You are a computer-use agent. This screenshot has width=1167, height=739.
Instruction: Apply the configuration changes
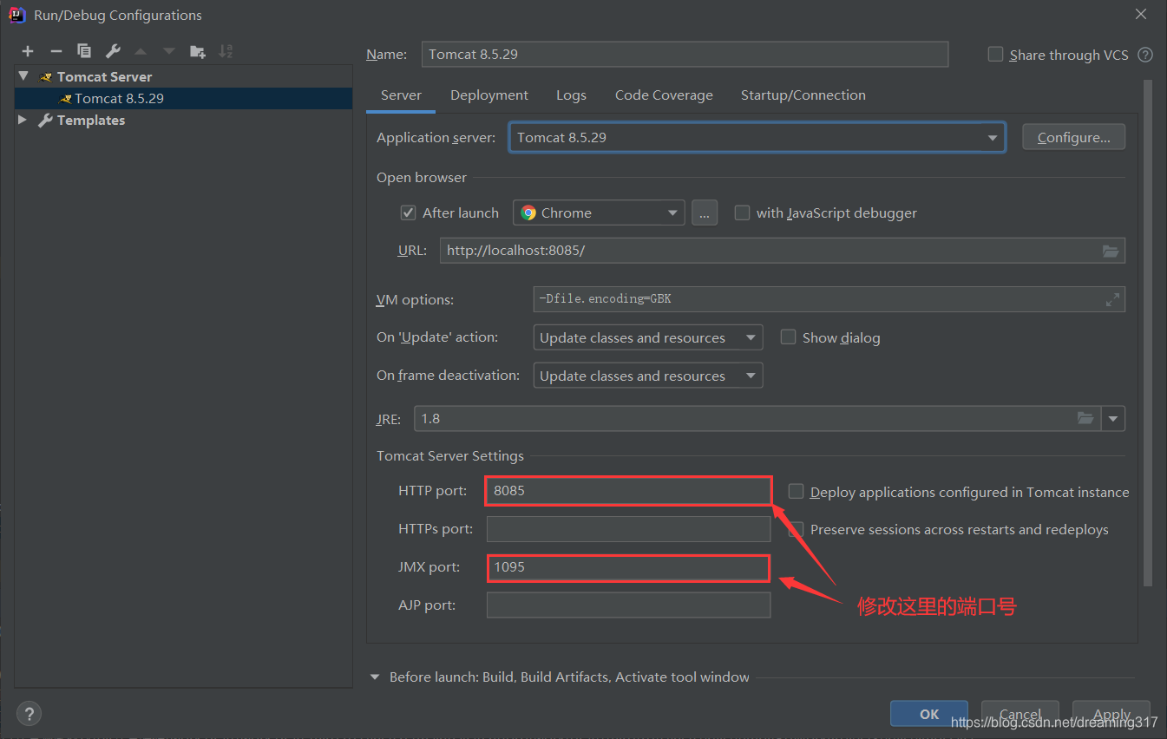[x=1111, y=713]
